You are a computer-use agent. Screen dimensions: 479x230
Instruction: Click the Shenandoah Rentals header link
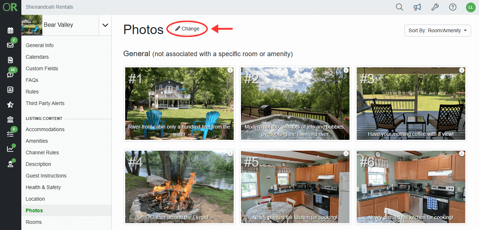pyautogui.click(x=49, y=7)
